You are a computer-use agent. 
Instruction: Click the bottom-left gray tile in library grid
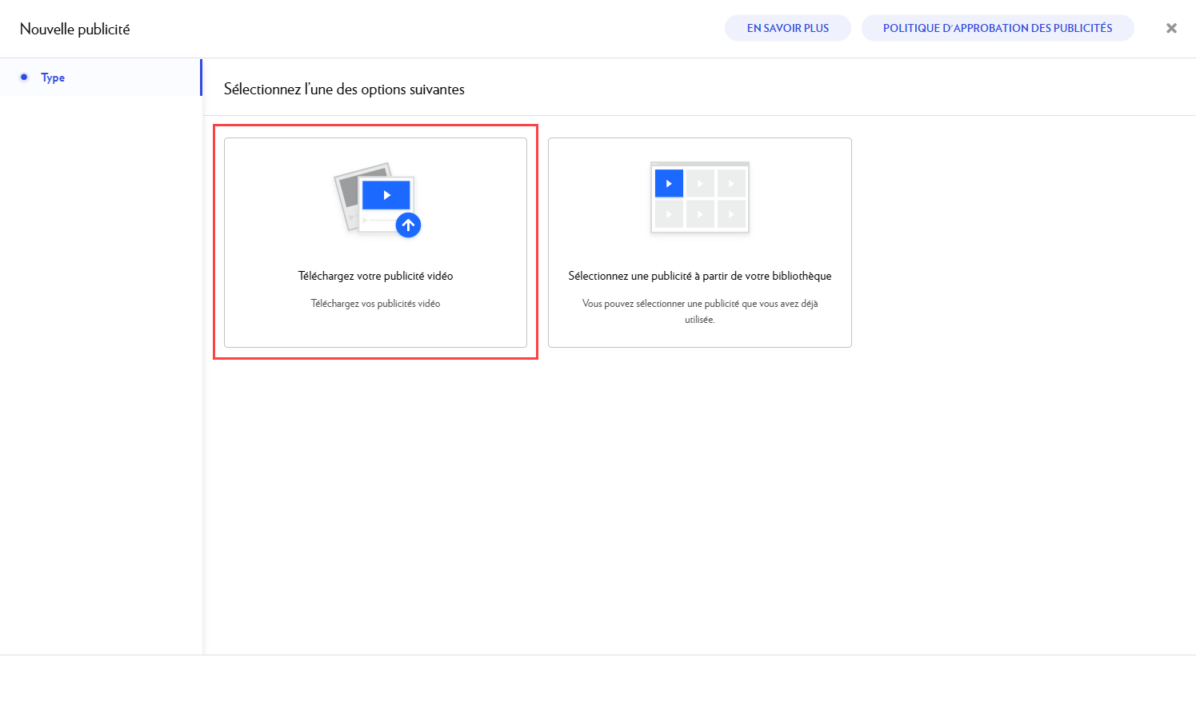coord(669,214)
